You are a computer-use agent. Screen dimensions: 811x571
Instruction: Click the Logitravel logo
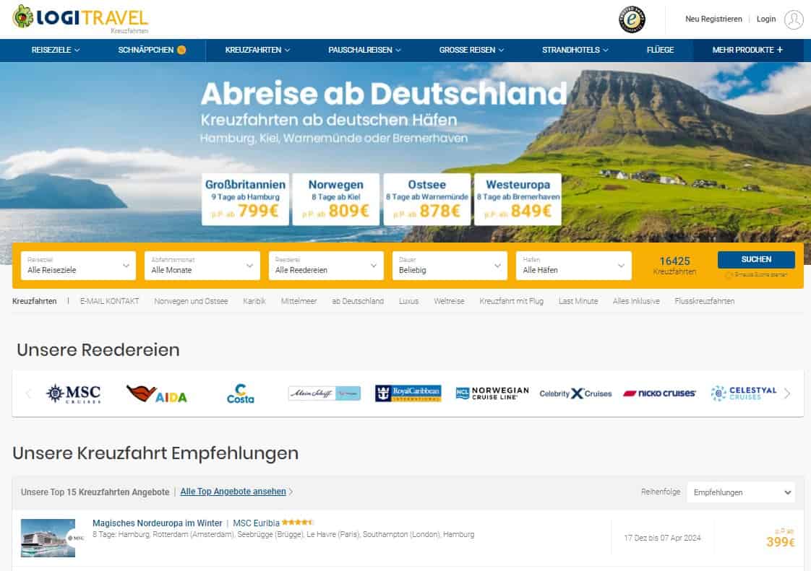pos(80,18)
